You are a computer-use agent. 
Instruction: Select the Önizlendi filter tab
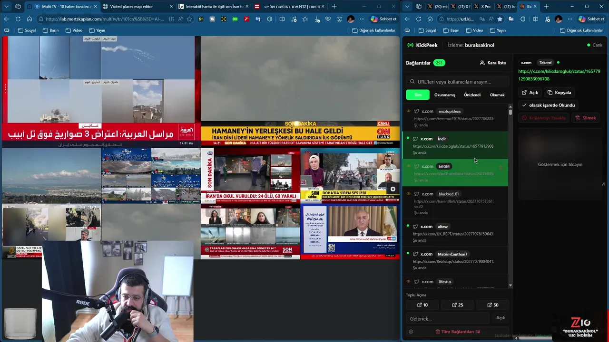click(x=472, y=95)
